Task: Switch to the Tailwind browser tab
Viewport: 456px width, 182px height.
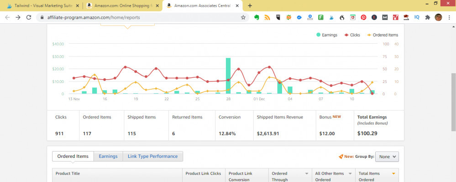Action: 41,5
